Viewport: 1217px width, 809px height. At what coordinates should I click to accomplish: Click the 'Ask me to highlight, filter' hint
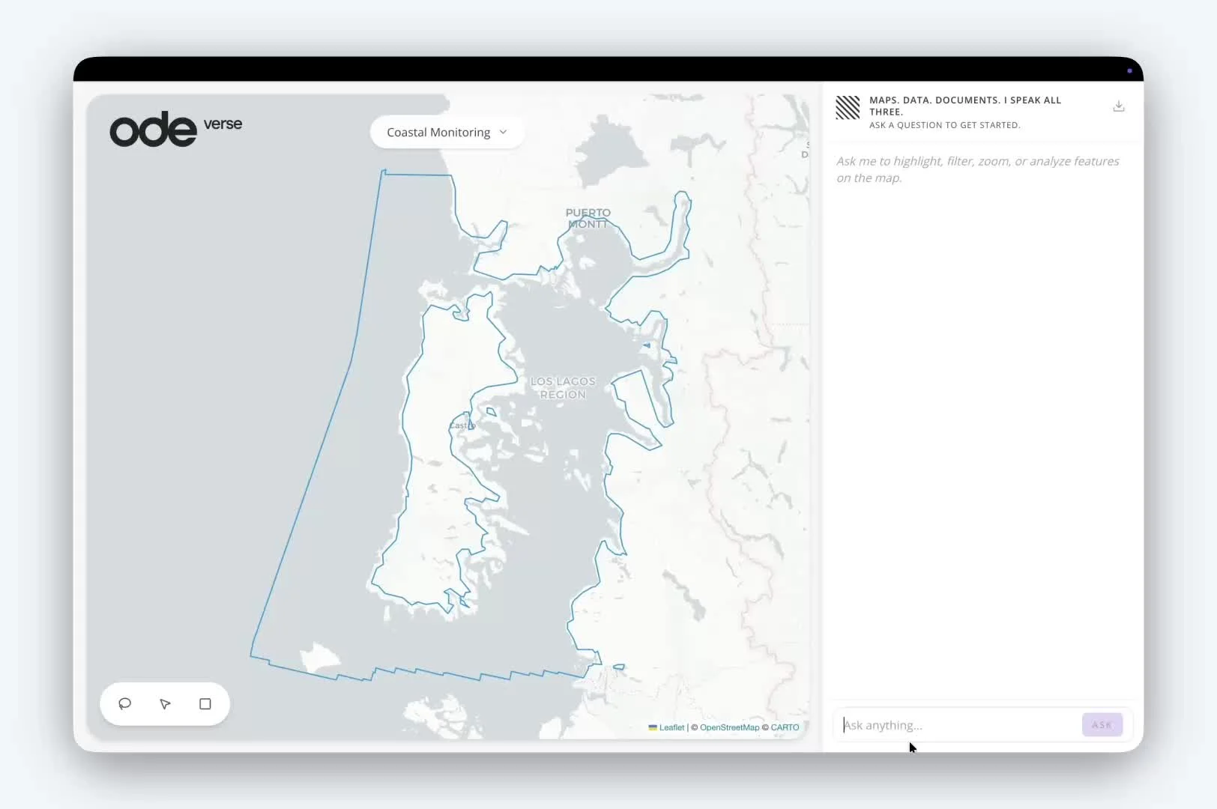click(x=978, y=169)
